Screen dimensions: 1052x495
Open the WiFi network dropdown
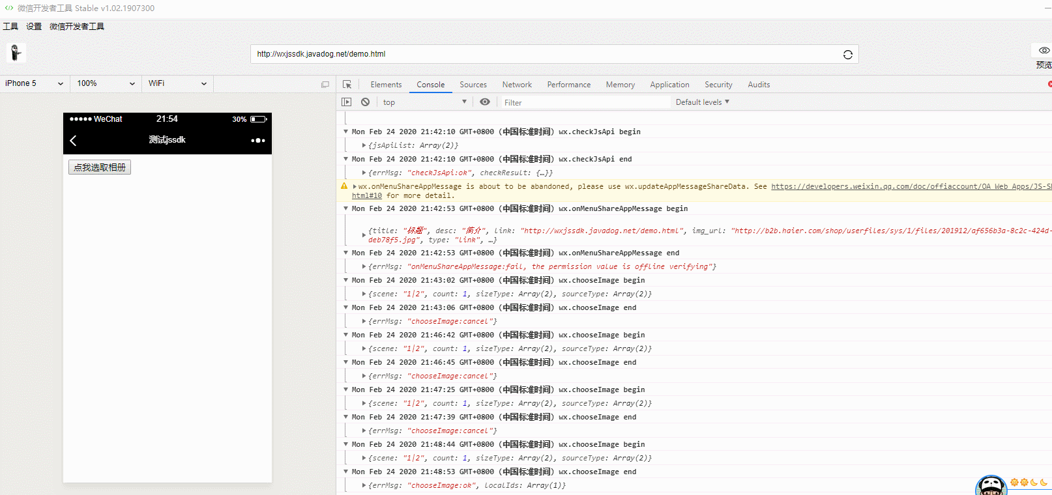click(x=177, y=83)
